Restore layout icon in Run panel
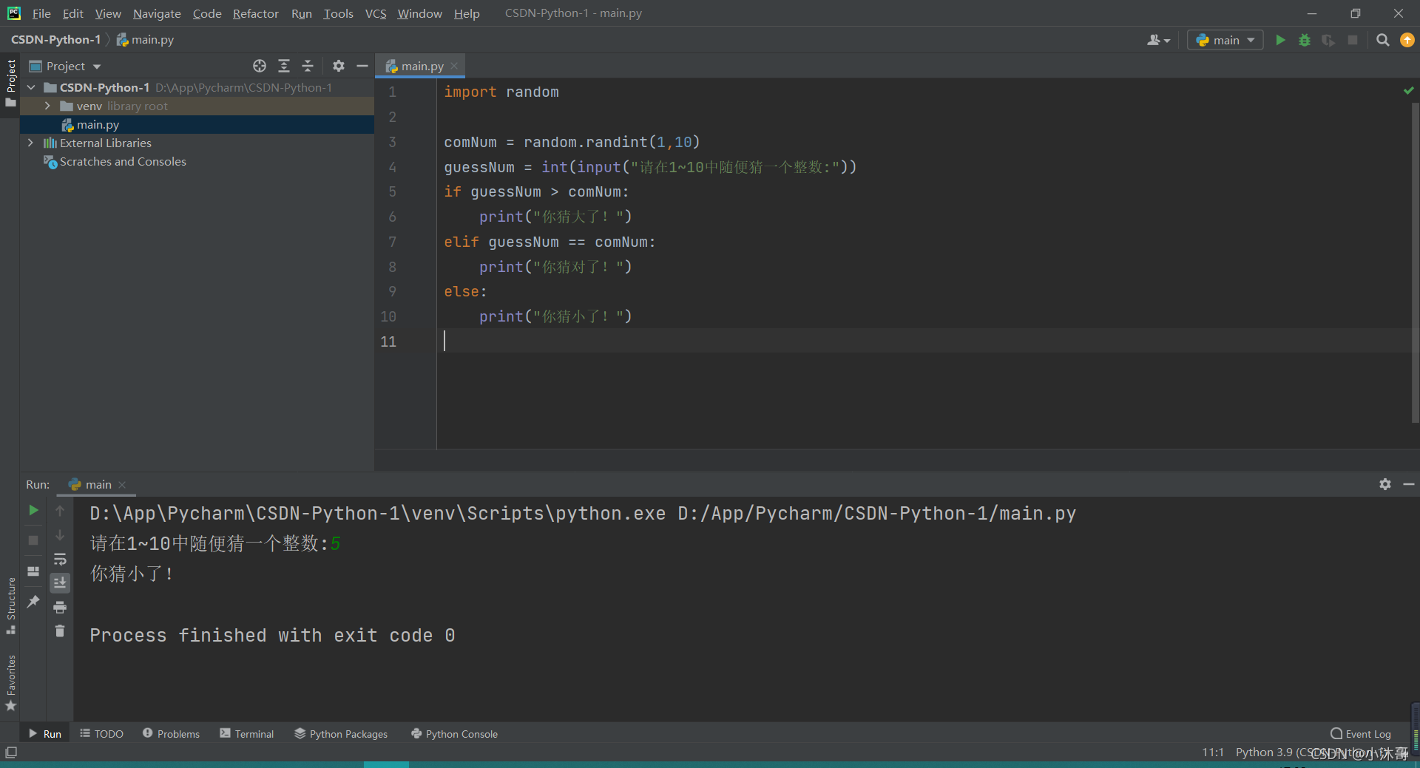Screen dimensions: 1420x768 [x=33, y=571]
